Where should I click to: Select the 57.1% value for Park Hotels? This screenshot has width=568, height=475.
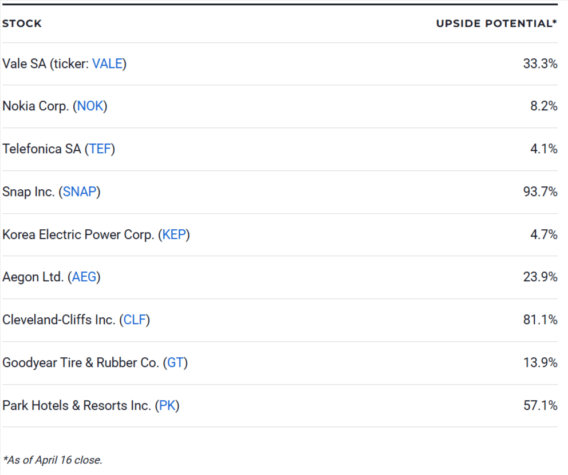(x=540, y=406)
